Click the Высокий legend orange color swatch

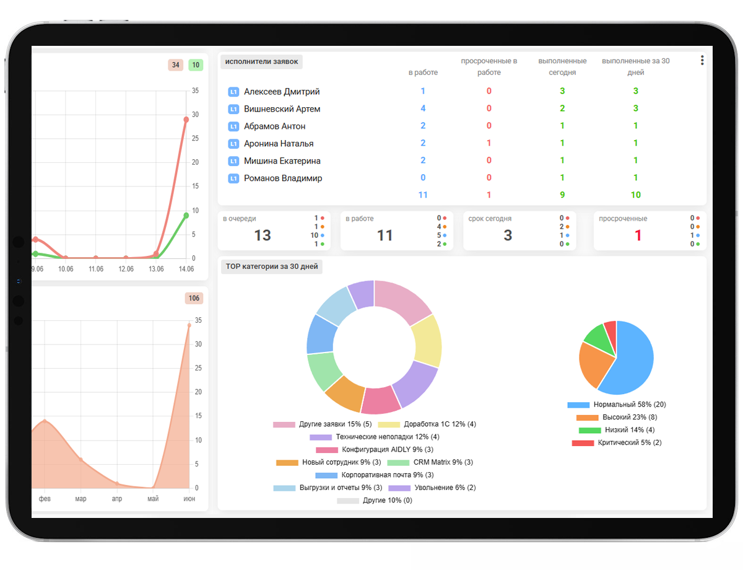[587, 418]
